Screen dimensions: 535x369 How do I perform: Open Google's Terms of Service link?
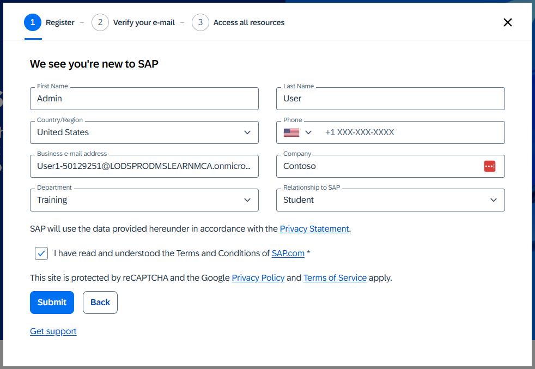pyautogui.click(x=335, y=278)
